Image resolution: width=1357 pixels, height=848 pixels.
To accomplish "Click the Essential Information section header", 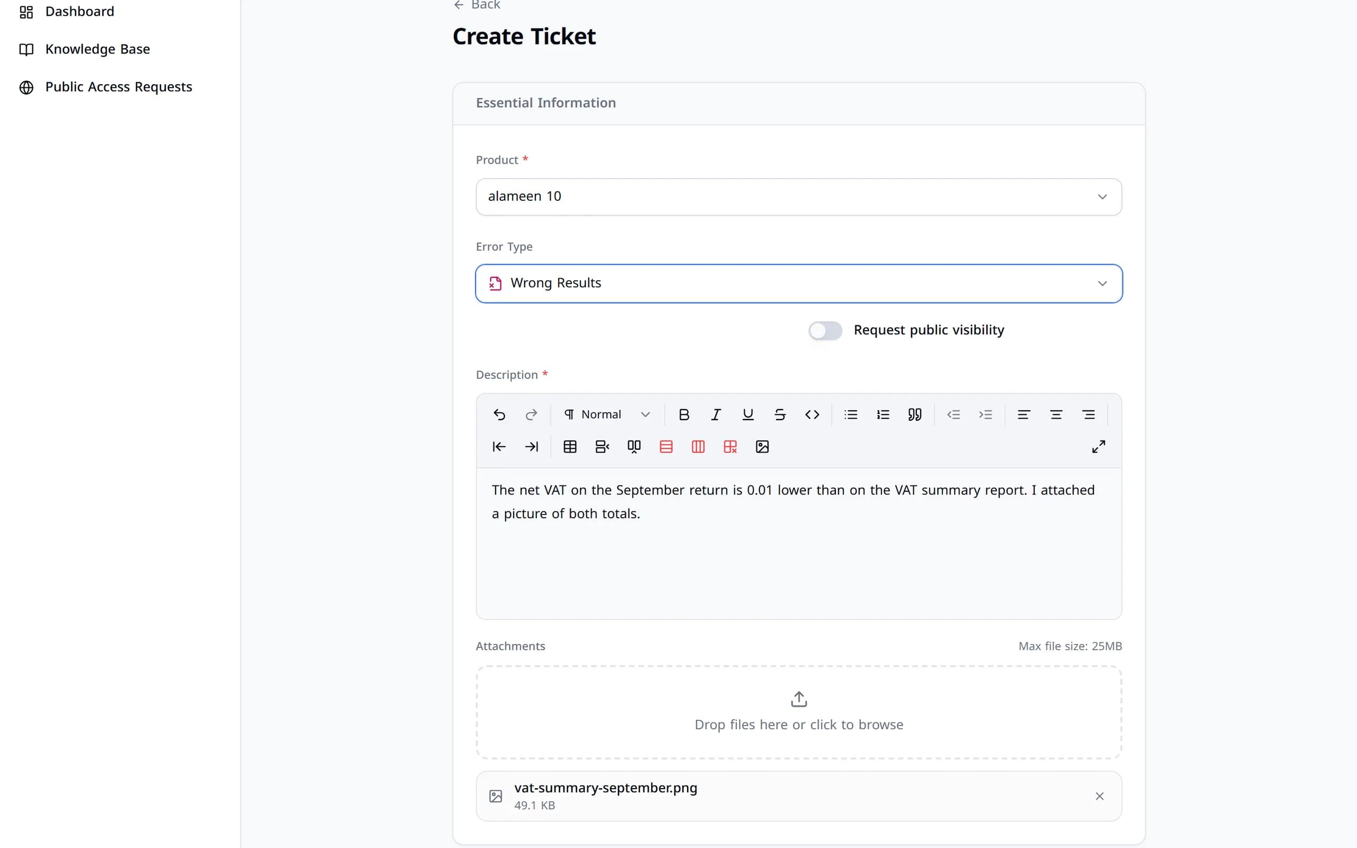I will click(x=545, y=103).
